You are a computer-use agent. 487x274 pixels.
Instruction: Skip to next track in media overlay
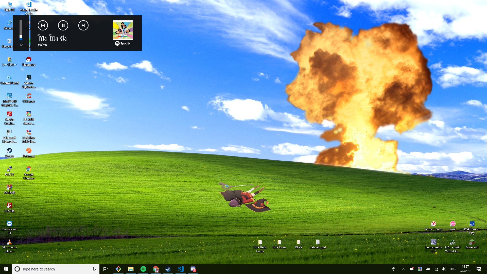83,25
